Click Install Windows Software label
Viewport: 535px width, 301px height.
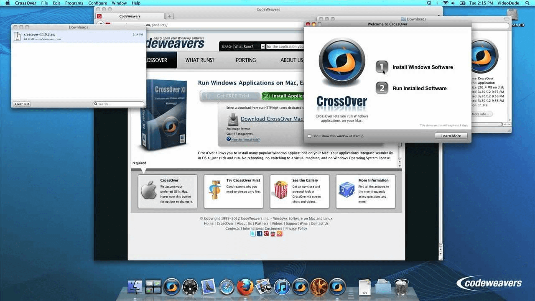[x=423, y=67]
